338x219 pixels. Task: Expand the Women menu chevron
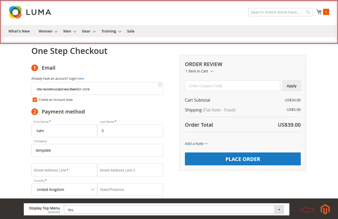point(56,31)
